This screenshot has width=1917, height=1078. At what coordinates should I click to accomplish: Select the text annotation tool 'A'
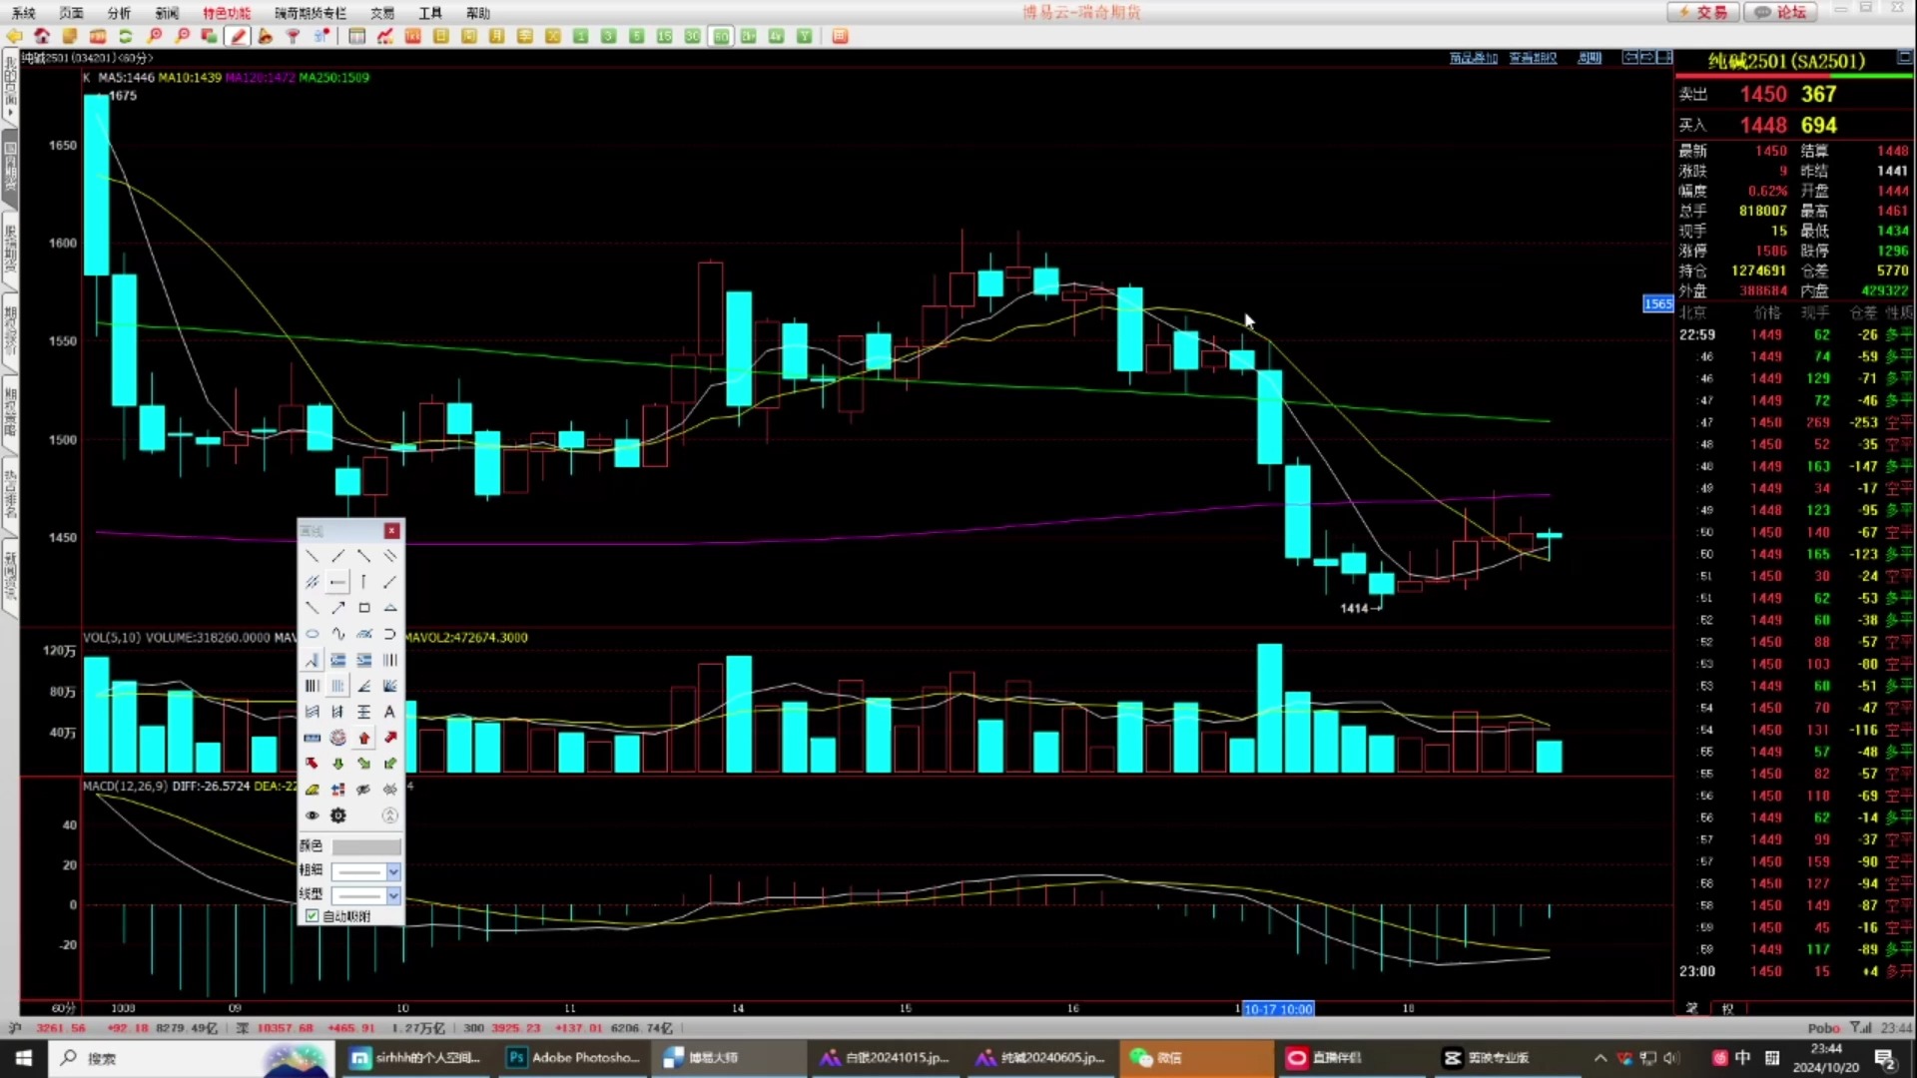click(389, 712)
